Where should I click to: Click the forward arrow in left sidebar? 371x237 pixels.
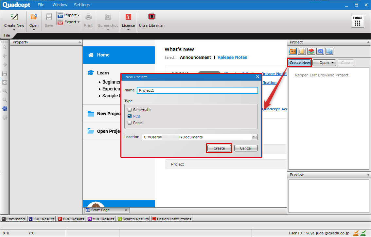pos(5,64)
